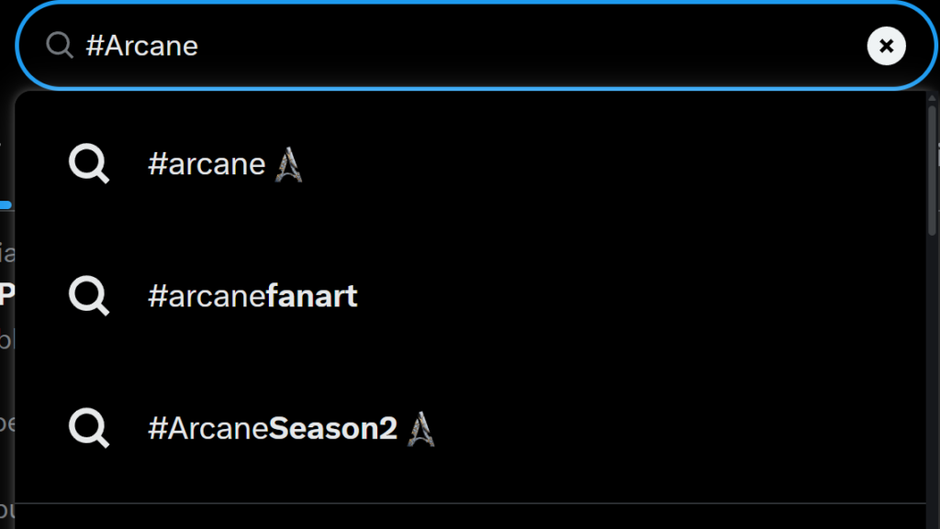Click the bold "P" text at left edge
The width and height of the screenshot is (940, 529).
6,294
